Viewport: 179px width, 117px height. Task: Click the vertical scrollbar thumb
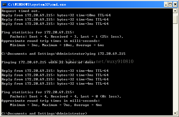click(x=175, y=19)
